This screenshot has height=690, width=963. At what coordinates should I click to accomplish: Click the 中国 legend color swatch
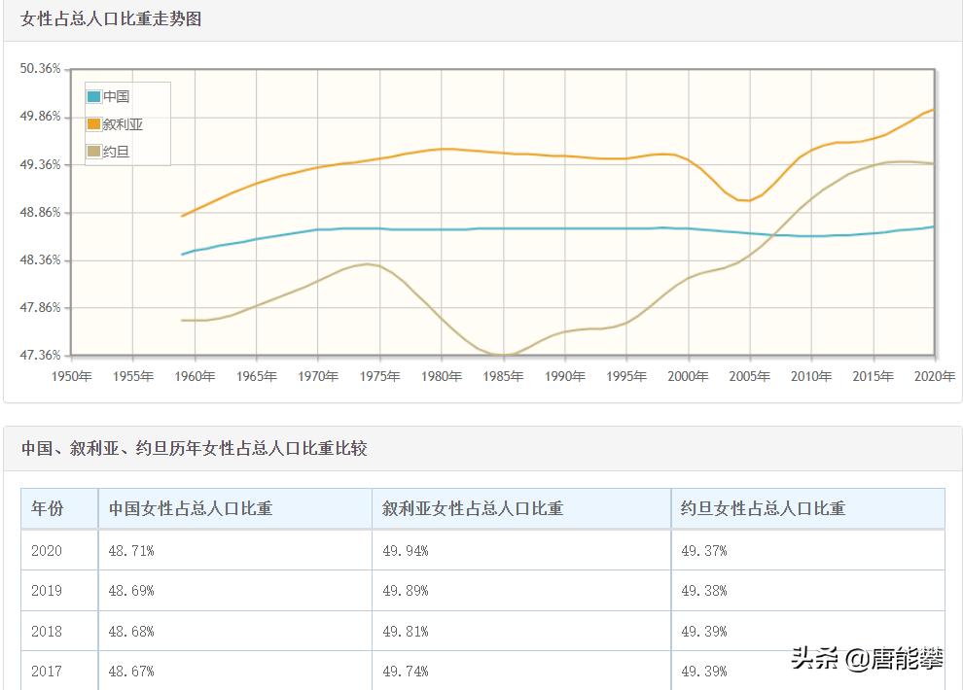click(x=93, y=97)
